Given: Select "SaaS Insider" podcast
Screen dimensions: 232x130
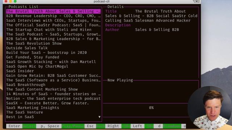Looking at the screenshot, I should pos(53,71).
